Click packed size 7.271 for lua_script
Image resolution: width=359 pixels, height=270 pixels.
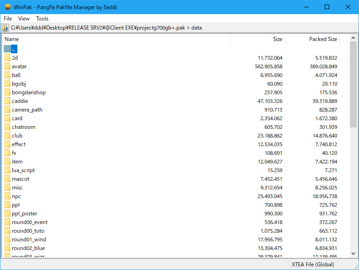click(x=331, y=170)
